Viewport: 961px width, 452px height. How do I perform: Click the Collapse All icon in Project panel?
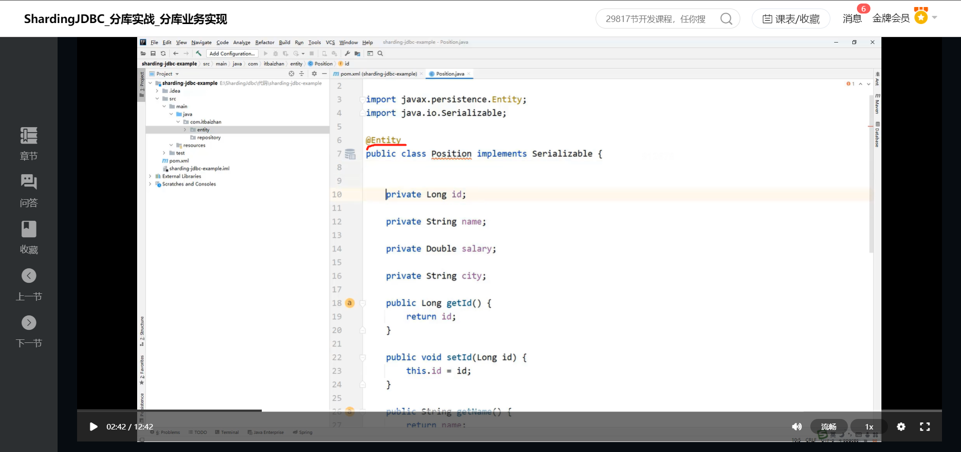(301, 74)
